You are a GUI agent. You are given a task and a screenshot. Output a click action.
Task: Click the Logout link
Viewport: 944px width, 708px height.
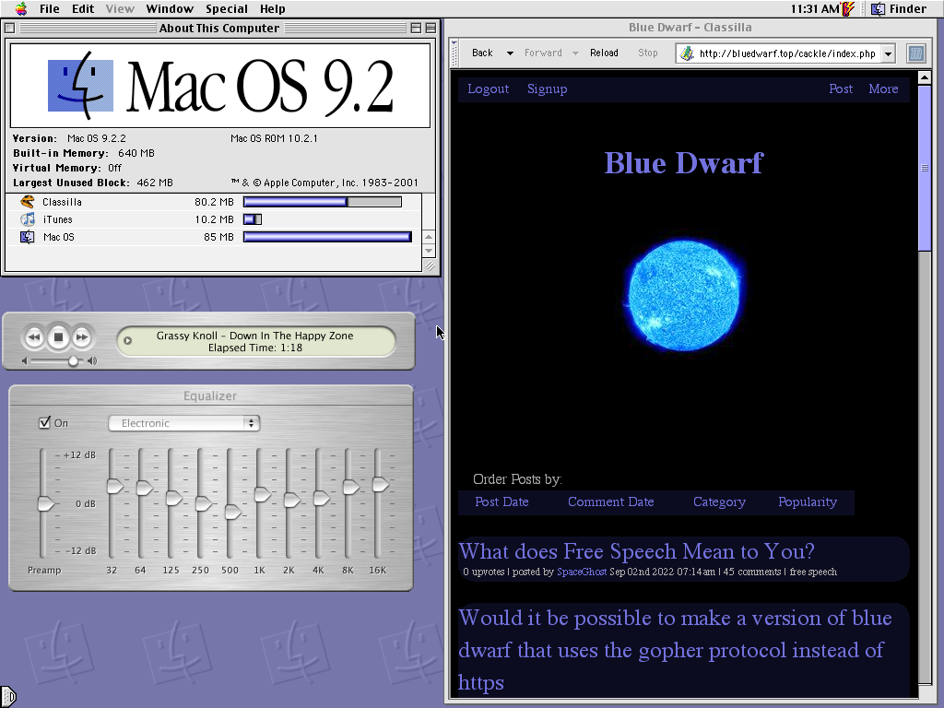tap(489, 88)
